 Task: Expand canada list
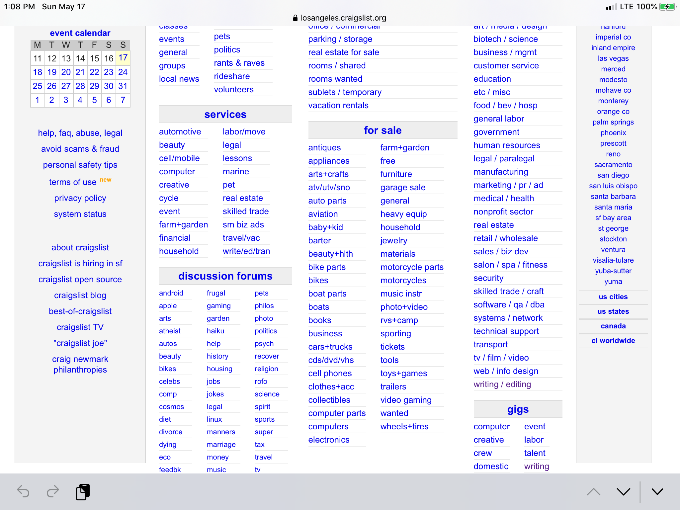click(x=613, y=326)
